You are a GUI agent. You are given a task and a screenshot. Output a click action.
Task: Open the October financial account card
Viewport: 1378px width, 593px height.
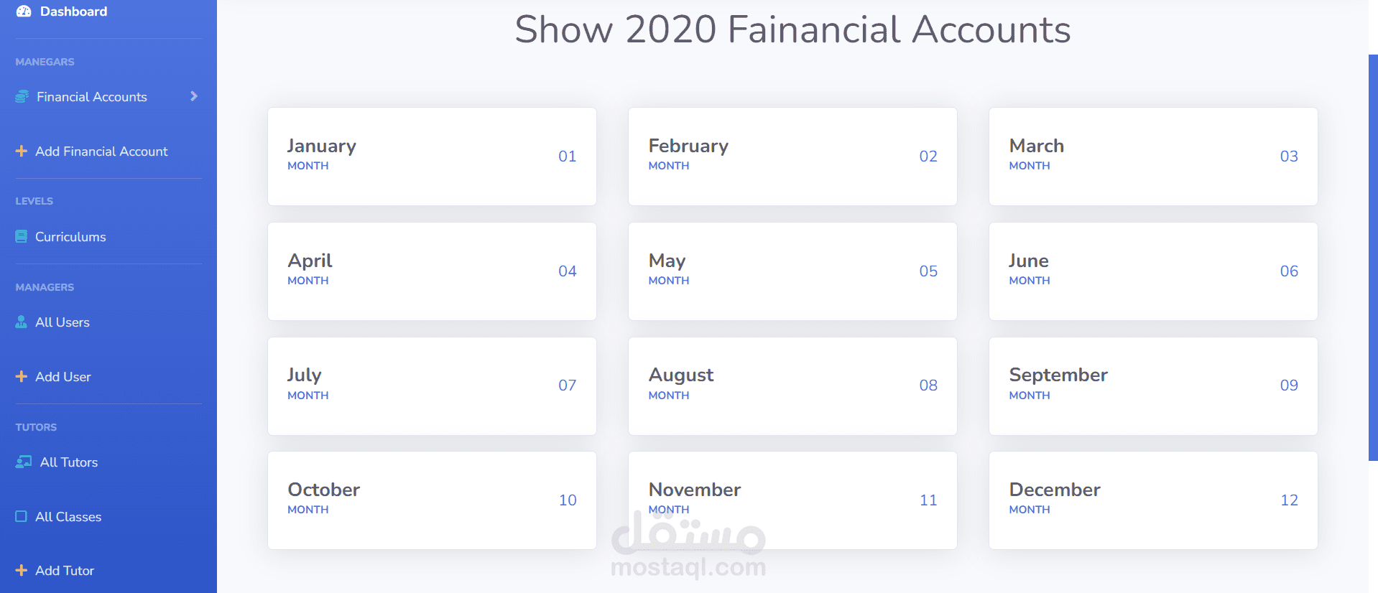click(432, 500)
